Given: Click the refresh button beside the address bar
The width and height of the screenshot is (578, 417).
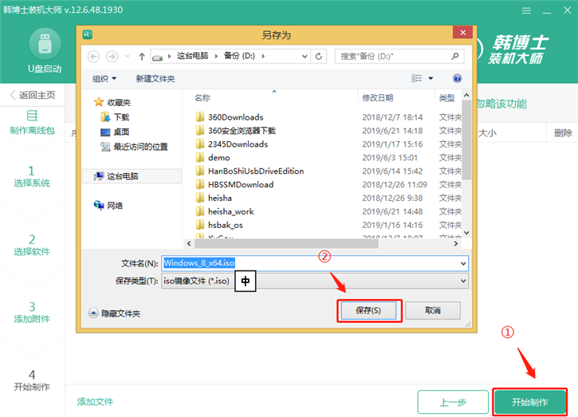Looking at the screenshot, I should 319,57.
